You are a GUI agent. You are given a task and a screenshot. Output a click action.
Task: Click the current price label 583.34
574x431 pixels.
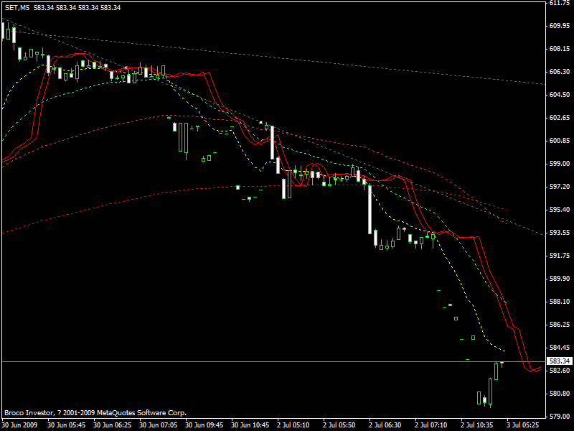tap(560, 361)
